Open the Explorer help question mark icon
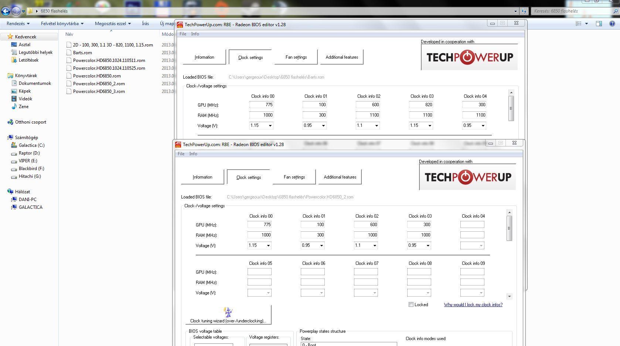620x346 pixels. 612,24
